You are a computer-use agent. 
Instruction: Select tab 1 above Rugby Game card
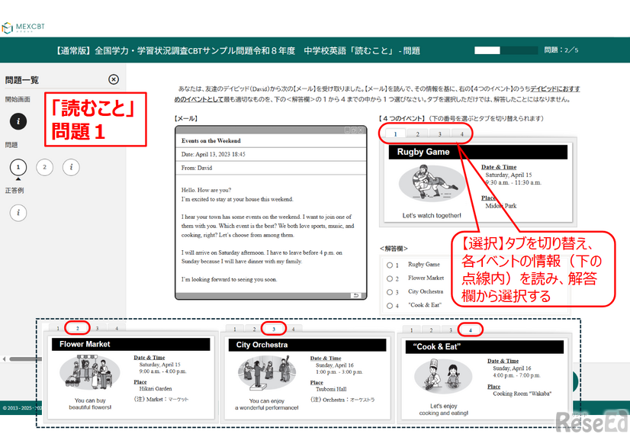point(395,134)
